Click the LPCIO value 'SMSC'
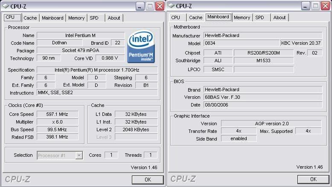332x187 pixels. click(218, 69)
